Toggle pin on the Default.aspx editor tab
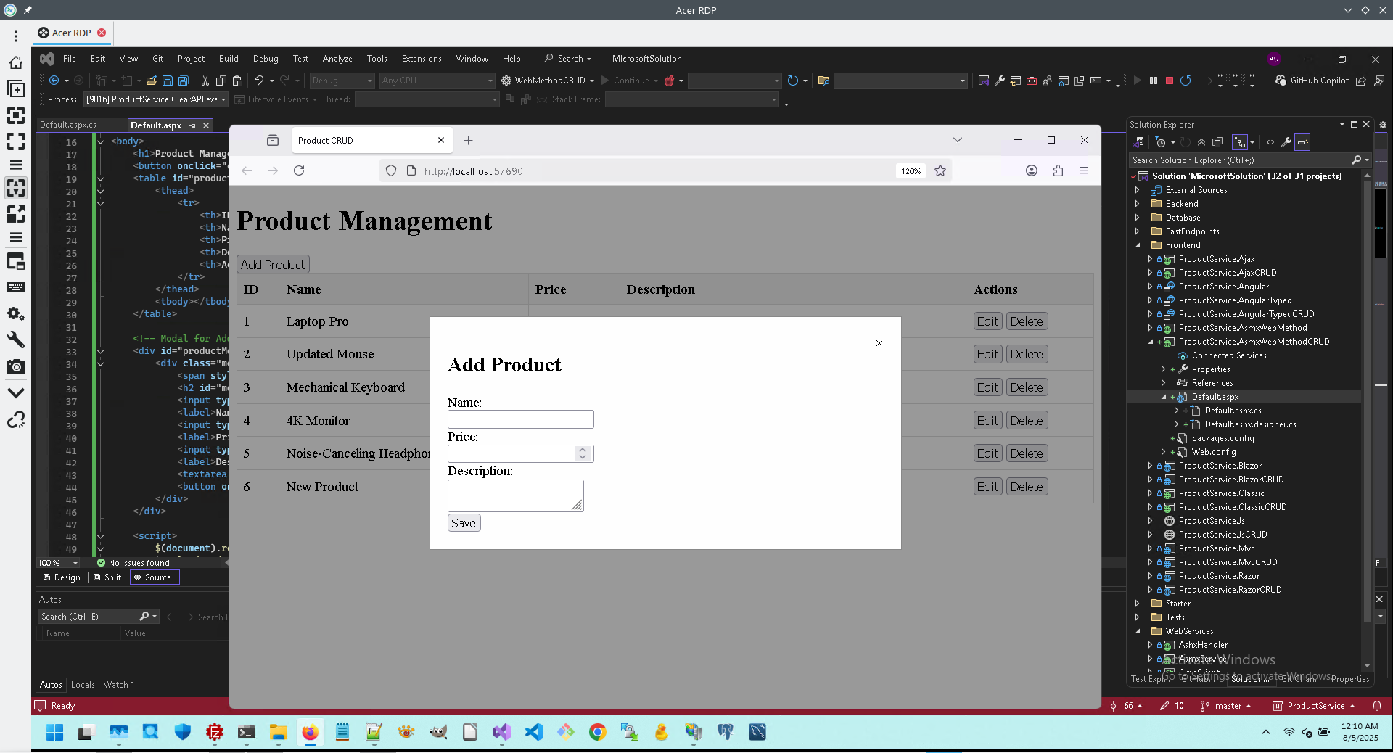Viewport: 1393px width, 753px height. click(x=193, y=126)
